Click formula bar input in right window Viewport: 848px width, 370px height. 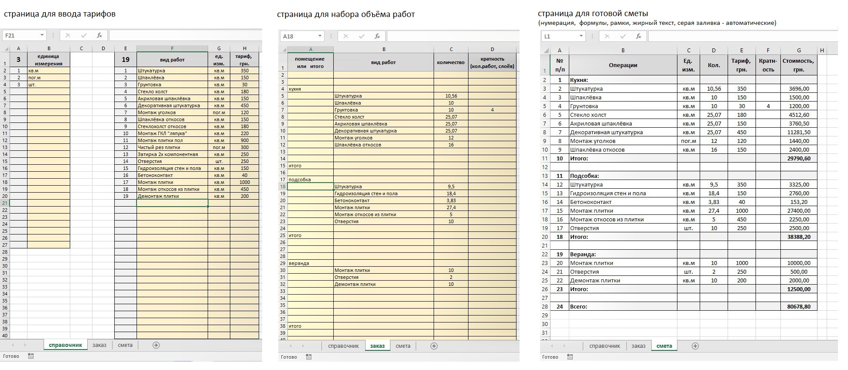tap(743, 36)
